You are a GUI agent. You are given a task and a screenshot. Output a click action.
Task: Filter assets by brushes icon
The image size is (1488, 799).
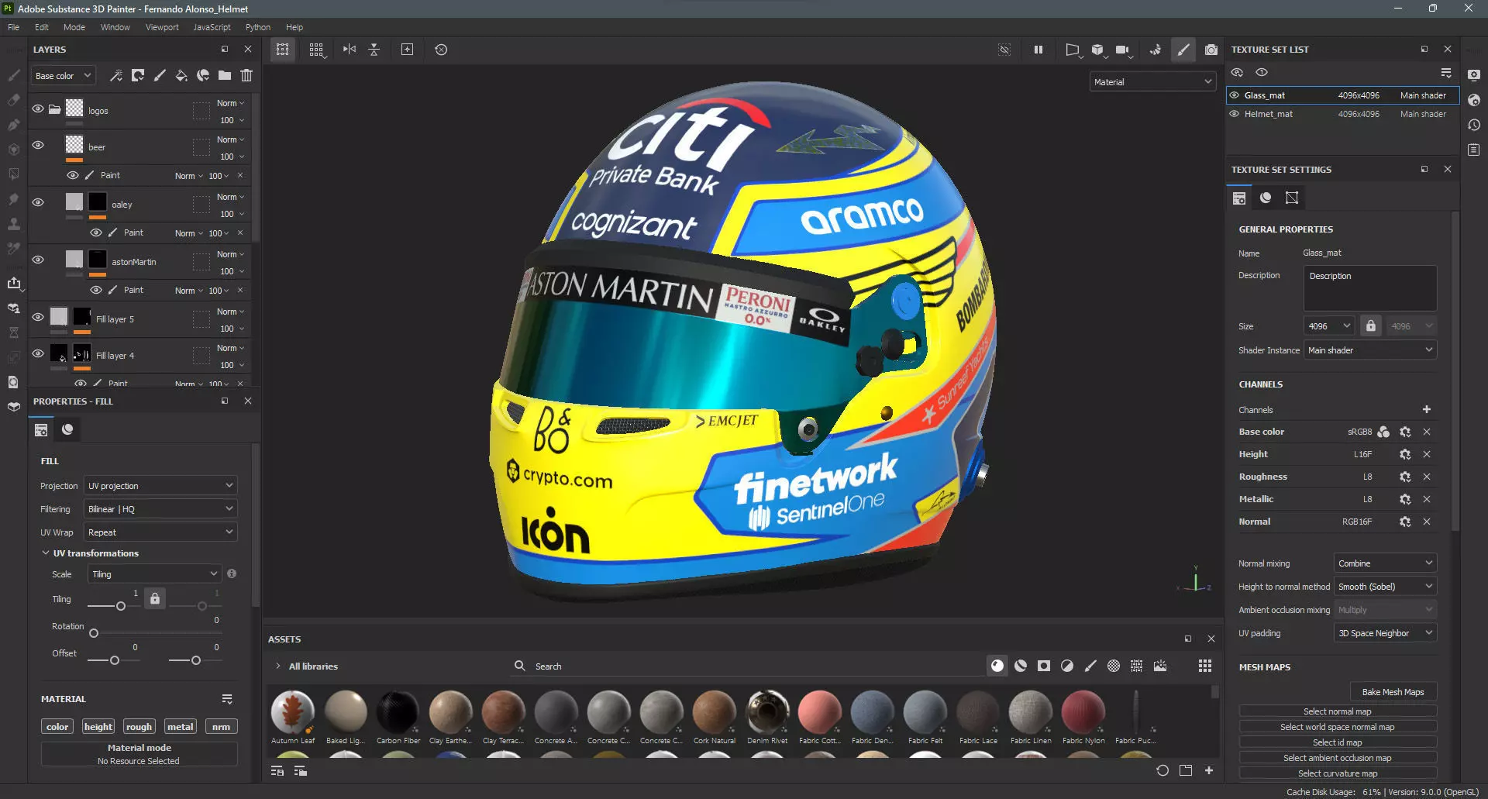point(1090,666)
